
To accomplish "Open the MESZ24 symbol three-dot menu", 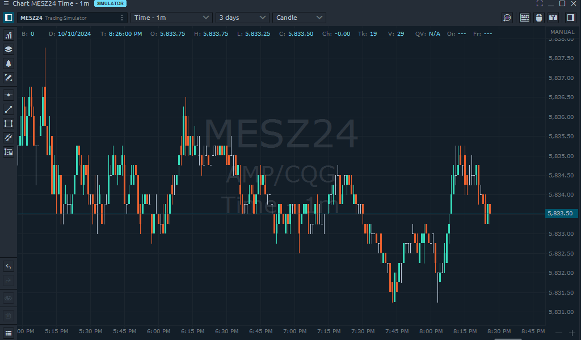I will click(122, 18).
